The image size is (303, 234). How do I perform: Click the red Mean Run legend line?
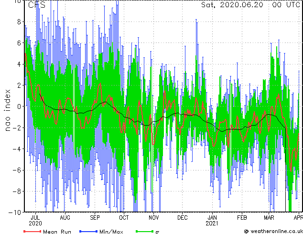[x=32, y=231]
